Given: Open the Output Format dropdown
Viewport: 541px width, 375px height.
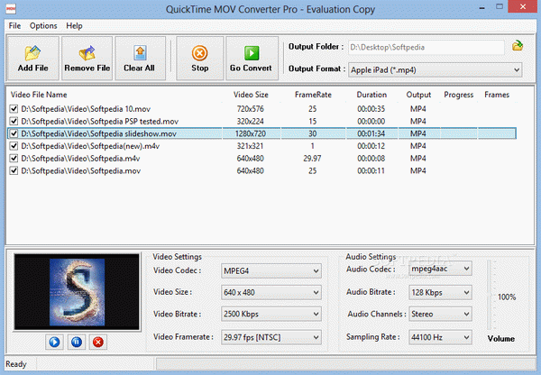Looking at the screenshot, I should point(436,70).
